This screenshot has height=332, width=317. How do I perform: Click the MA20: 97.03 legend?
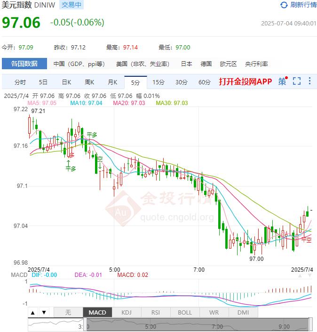click(x=129, y=103)
